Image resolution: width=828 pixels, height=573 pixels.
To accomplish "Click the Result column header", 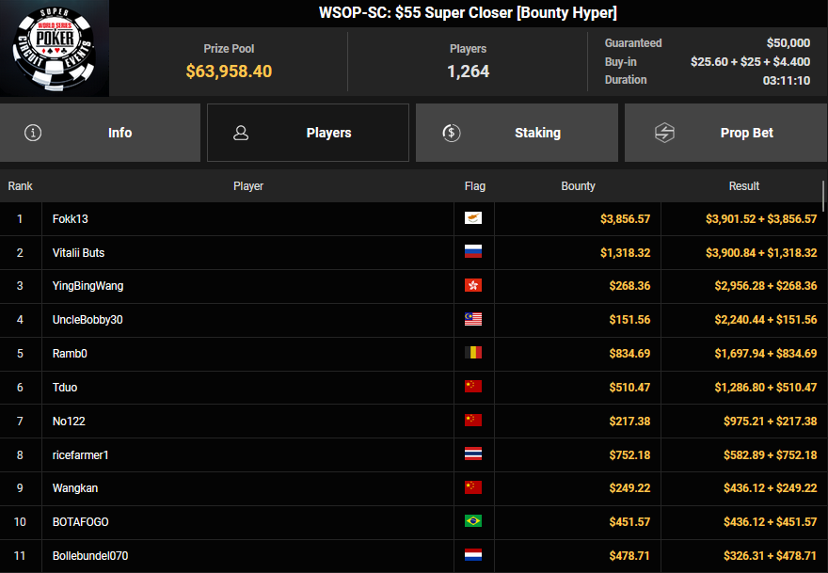I will [x=743, y=186].
